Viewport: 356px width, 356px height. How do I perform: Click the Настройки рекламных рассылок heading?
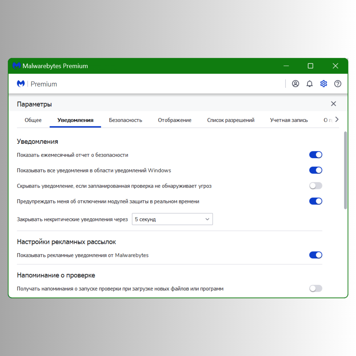(x=66, y=242)
